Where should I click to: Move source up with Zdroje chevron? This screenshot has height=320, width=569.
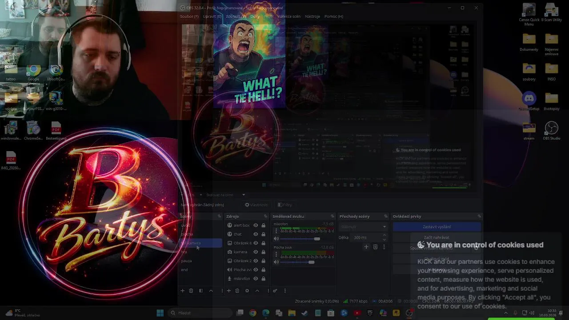point(257,291)
